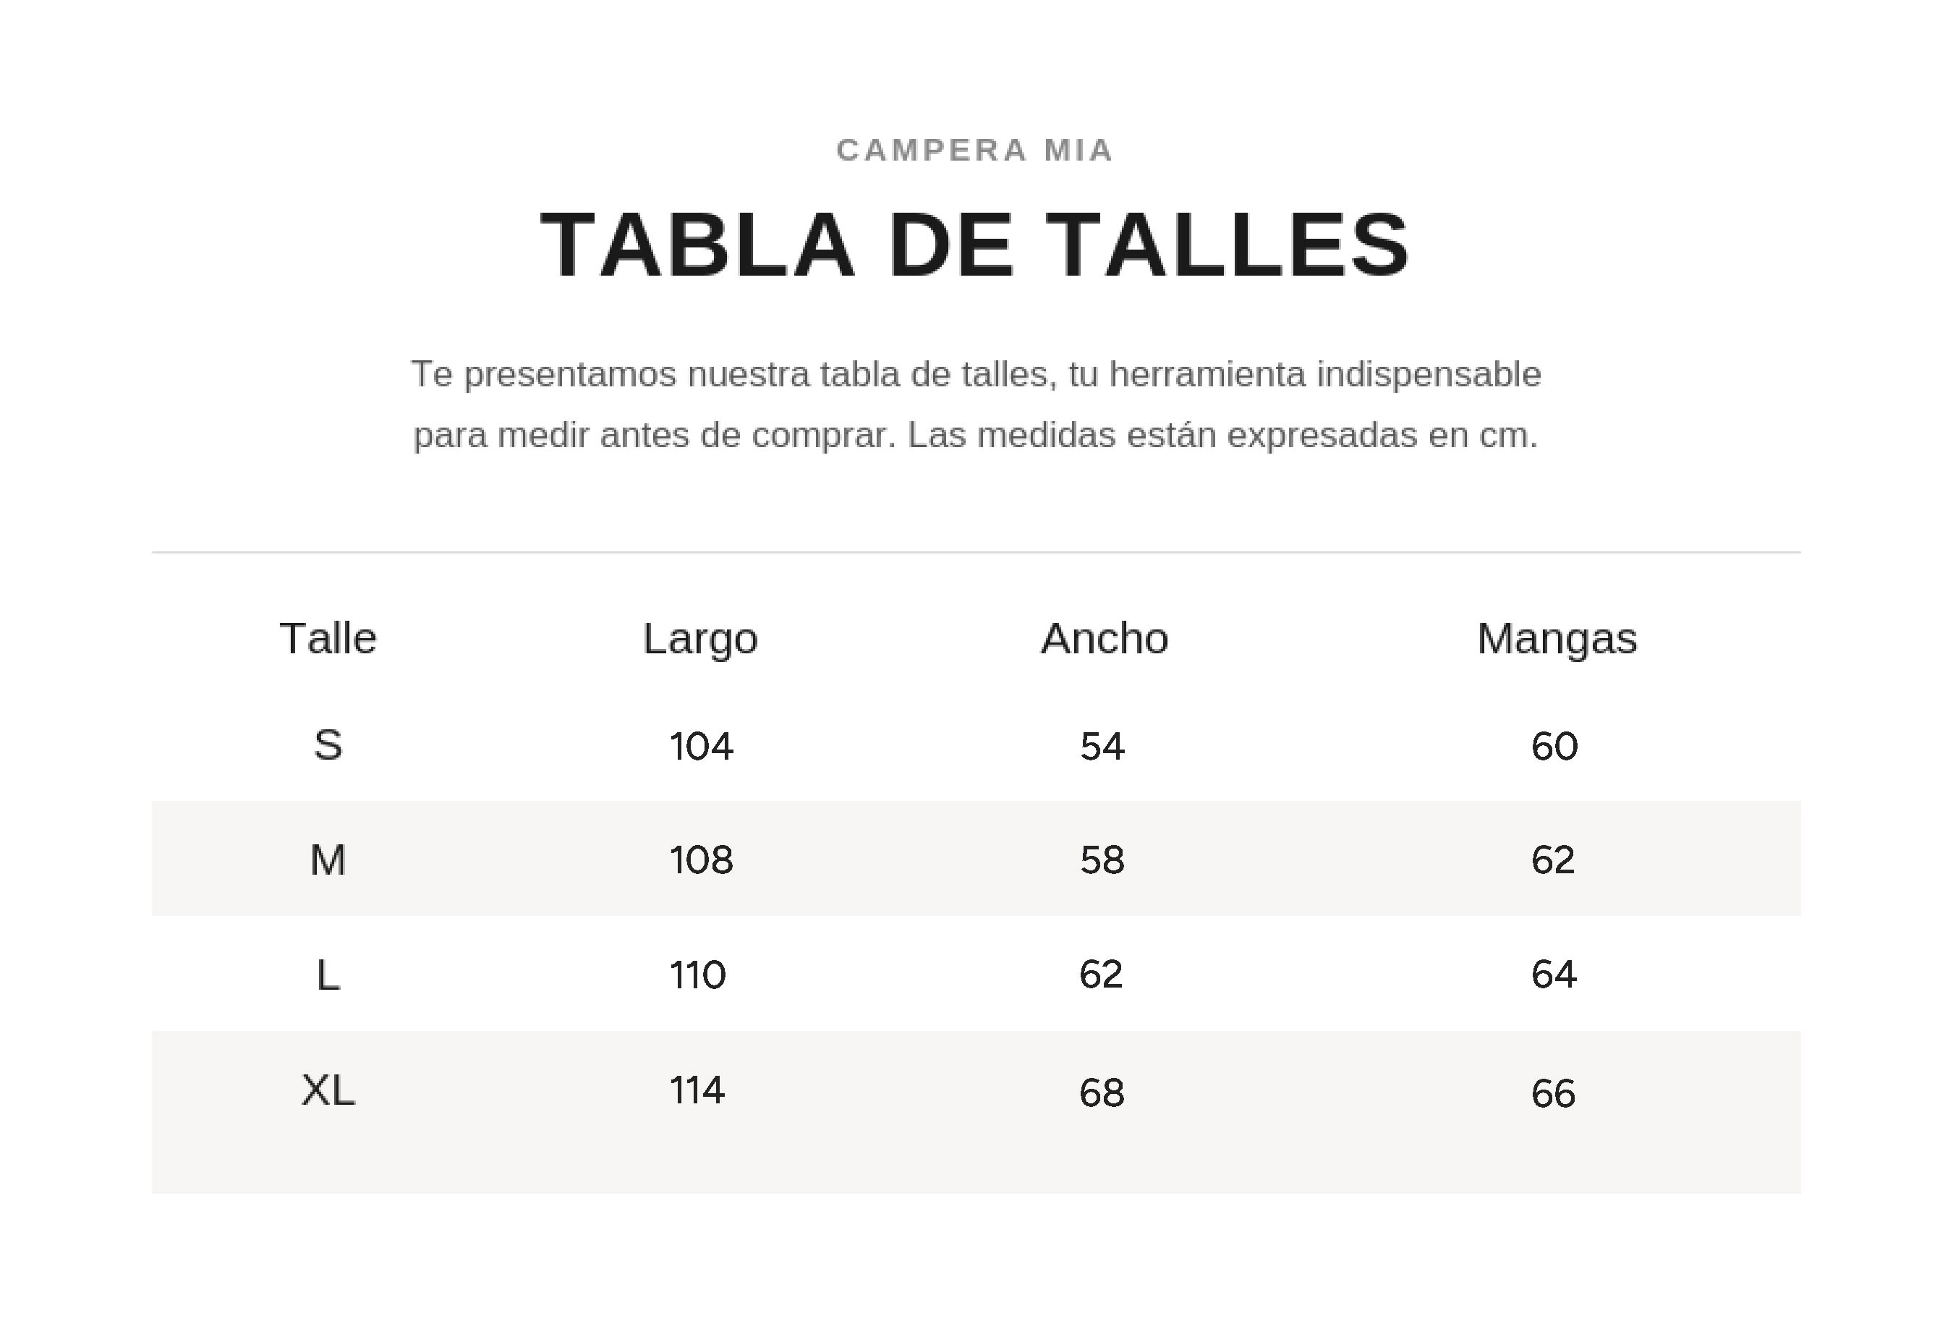The image size is (1953, 1324).
Task: Click the 108 largo value for size M
Action: coord(701,860)
